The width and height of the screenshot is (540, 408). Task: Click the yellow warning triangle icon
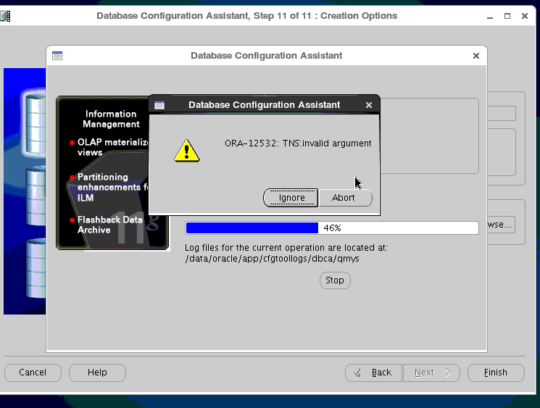pyautogui.click(x=187, y=151)
